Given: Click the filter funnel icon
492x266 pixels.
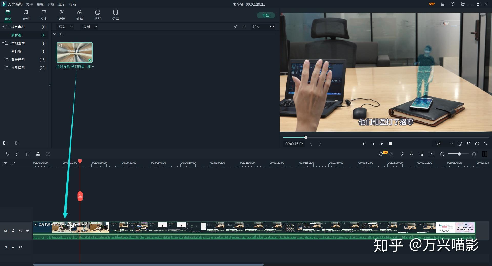Looking at the screenshot, I should point(235,27).
